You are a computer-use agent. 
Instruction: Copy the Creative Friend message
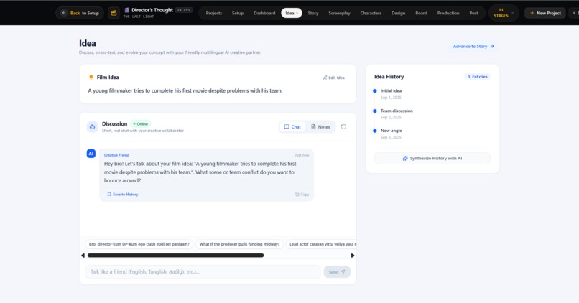pyautogui.click(x=302, y=194)
